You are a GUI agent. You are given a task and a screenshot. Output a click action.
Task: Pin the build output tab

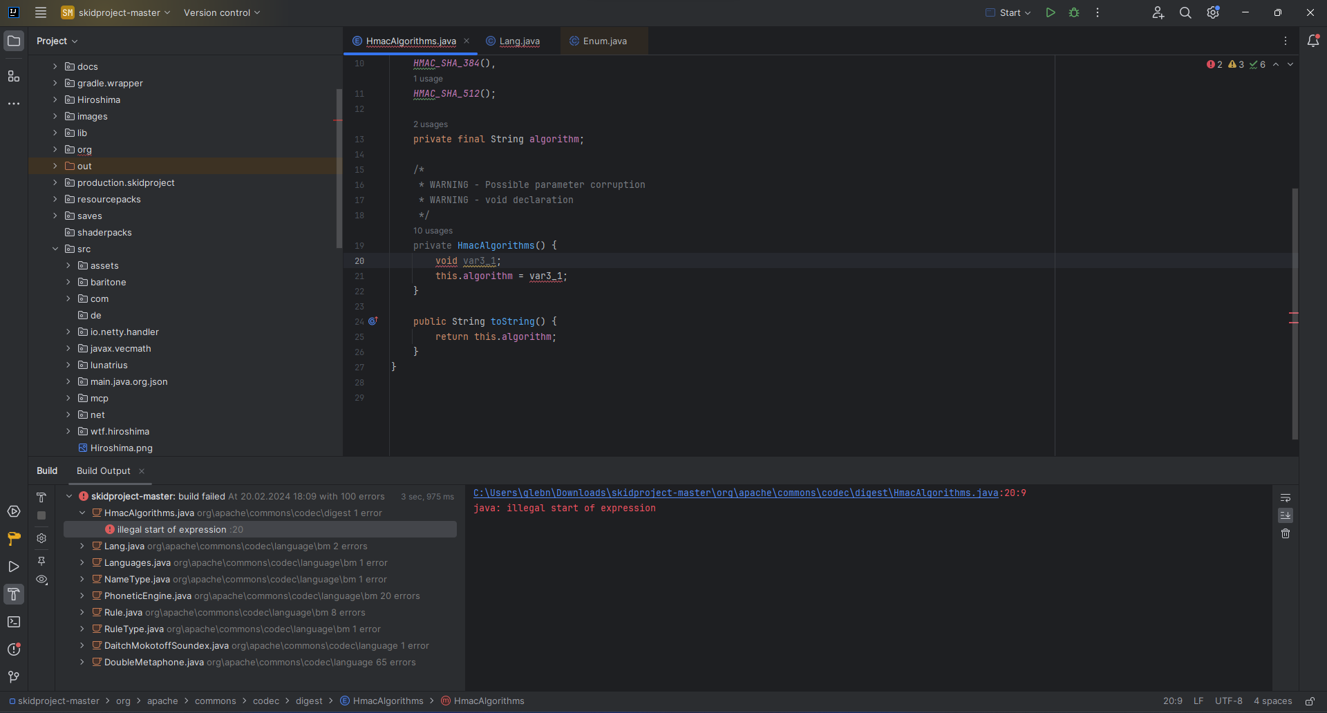41,561
